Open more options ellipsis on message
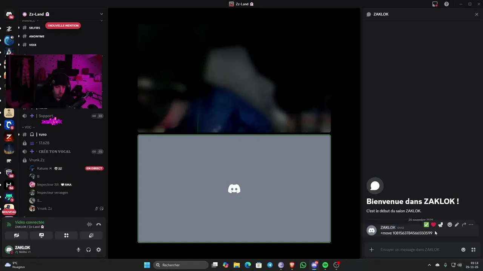Viewport: 483px width, 271px height. pyautogui.click(x=471, y=225)
